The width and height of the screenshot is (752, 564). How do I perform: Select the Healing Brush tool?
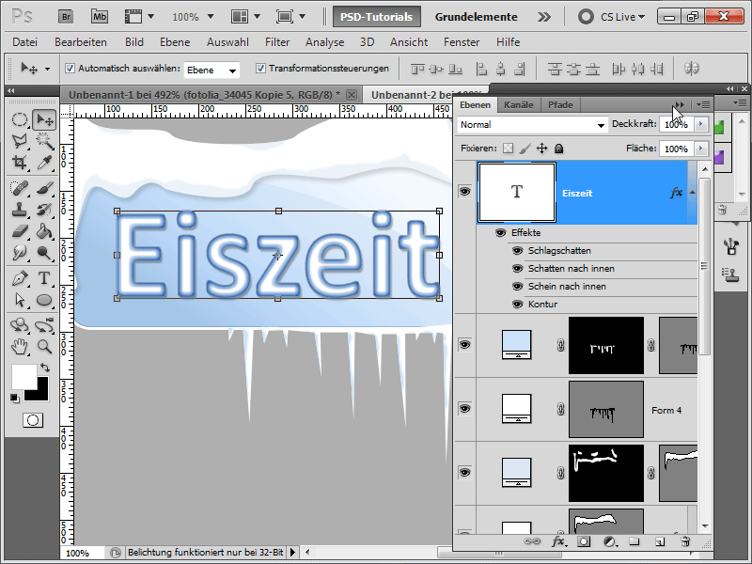[19, 188]
